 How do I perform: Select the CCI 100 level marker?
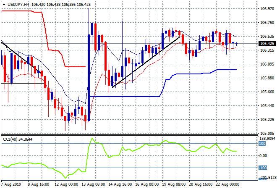(x=262, y=144)
